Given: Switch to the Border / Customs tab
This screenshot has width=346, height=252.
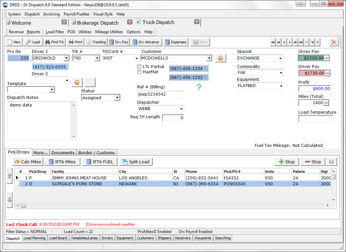Looking at the screenshot, I should click(x=97, y=152).
